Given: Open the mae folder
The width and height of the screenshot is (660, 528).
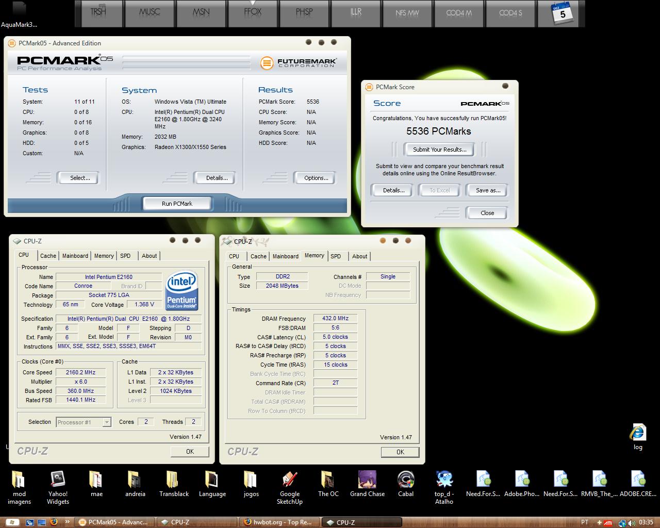Looking at the screenshot, I should coord(96,484).
